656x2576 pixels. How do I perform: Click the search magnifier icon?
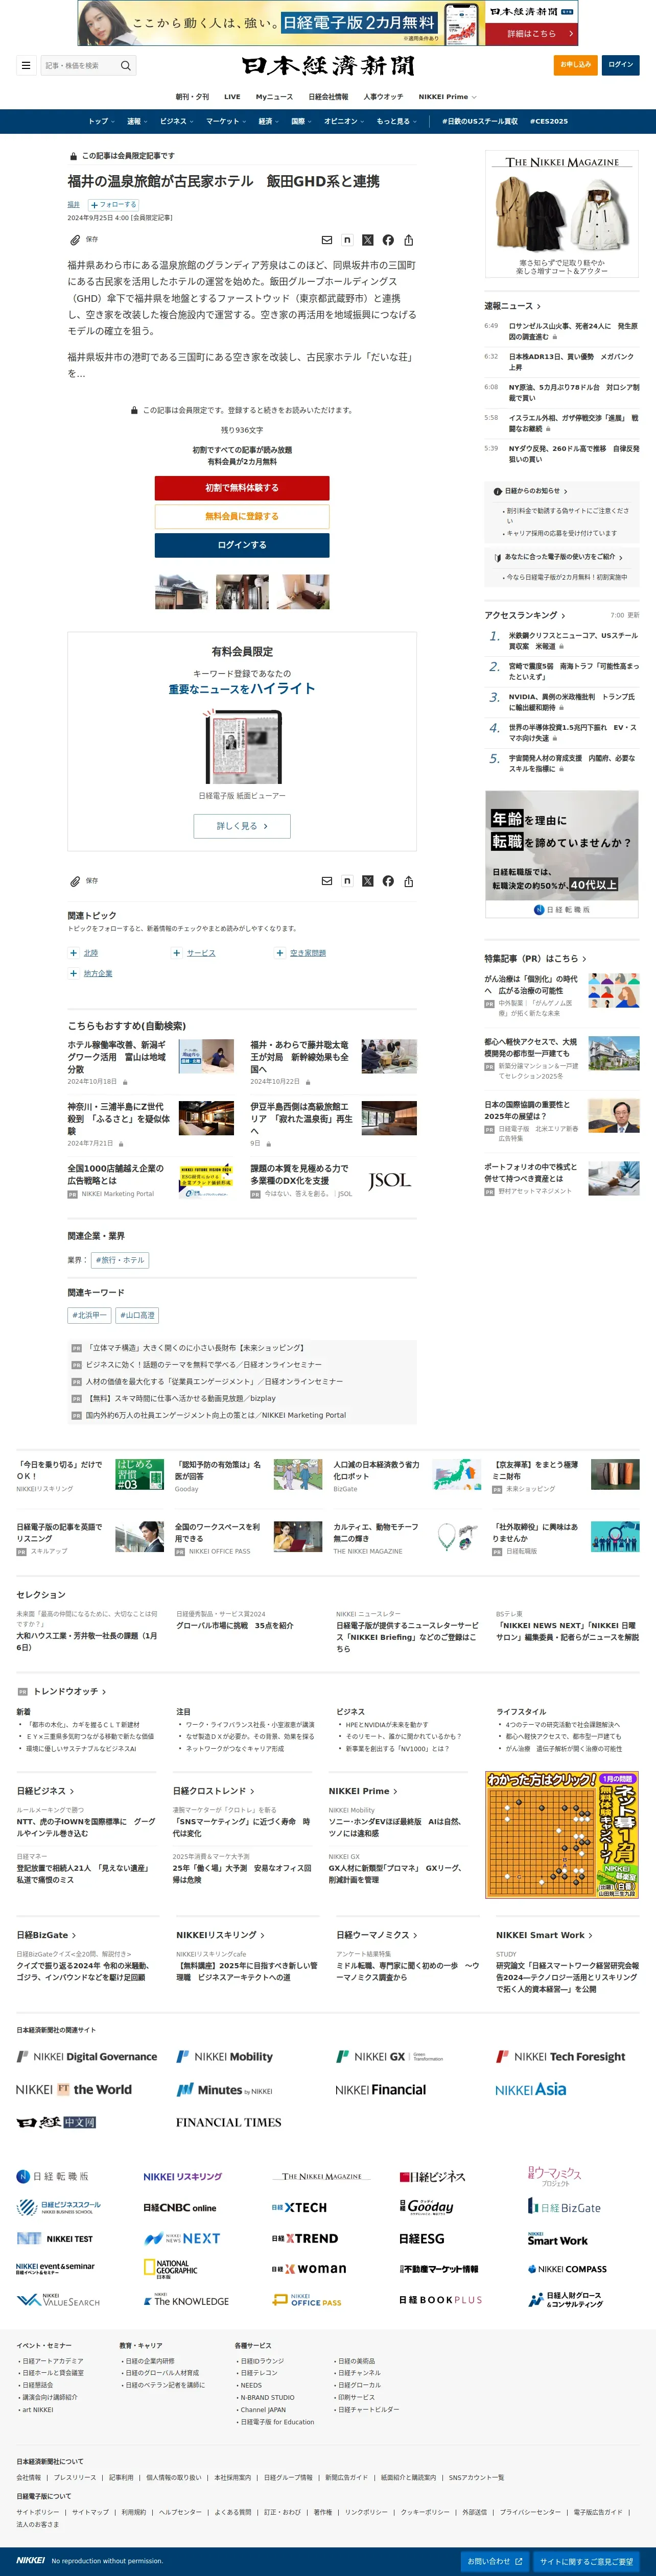[126, 65]
